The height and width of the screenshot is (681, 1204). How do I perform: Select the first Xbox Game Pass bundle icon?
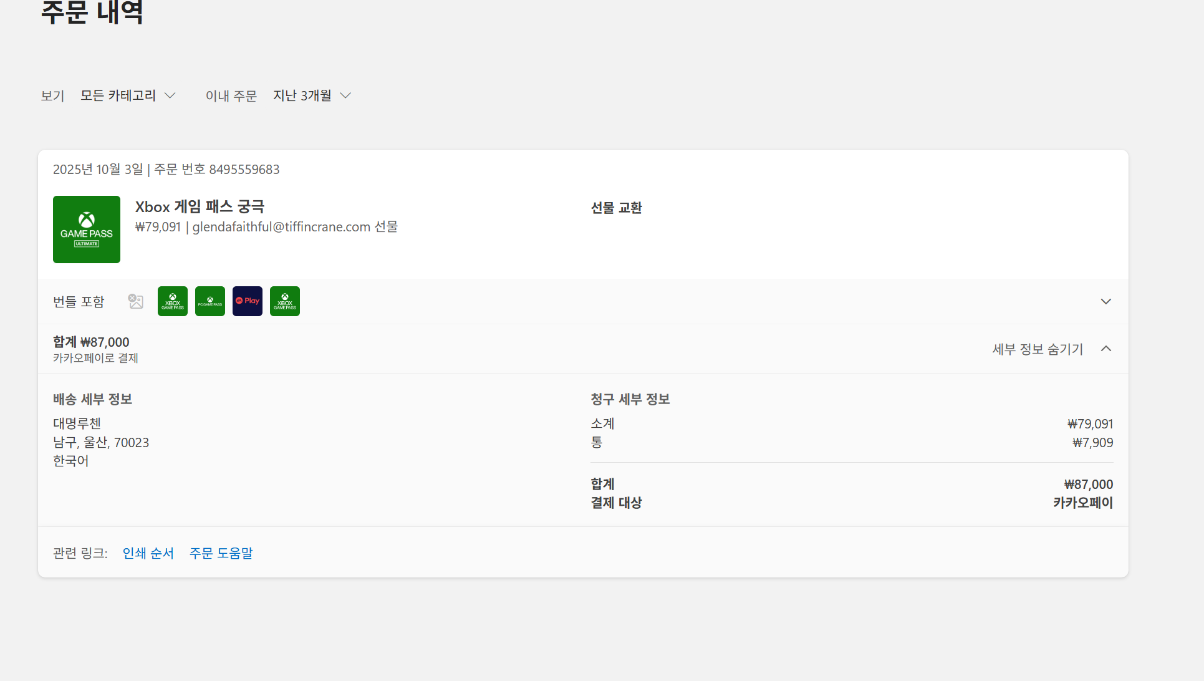[173, 301]
